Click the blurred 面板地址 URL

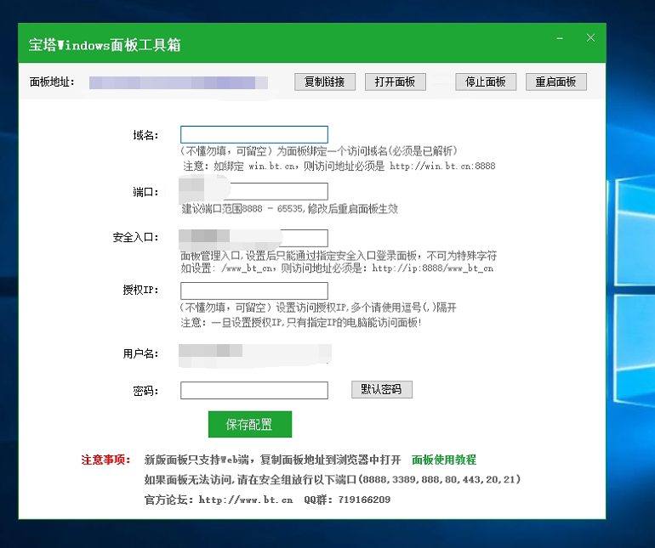(179, 82)
